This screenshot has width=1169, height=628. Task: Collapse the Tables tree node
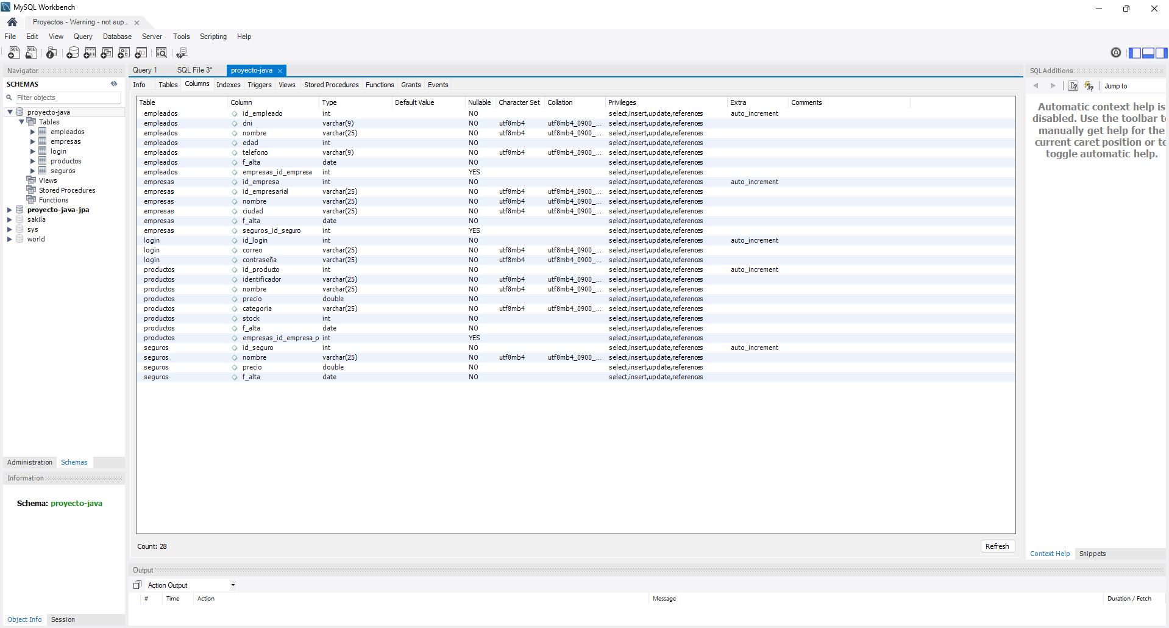[x=21, y=122]
